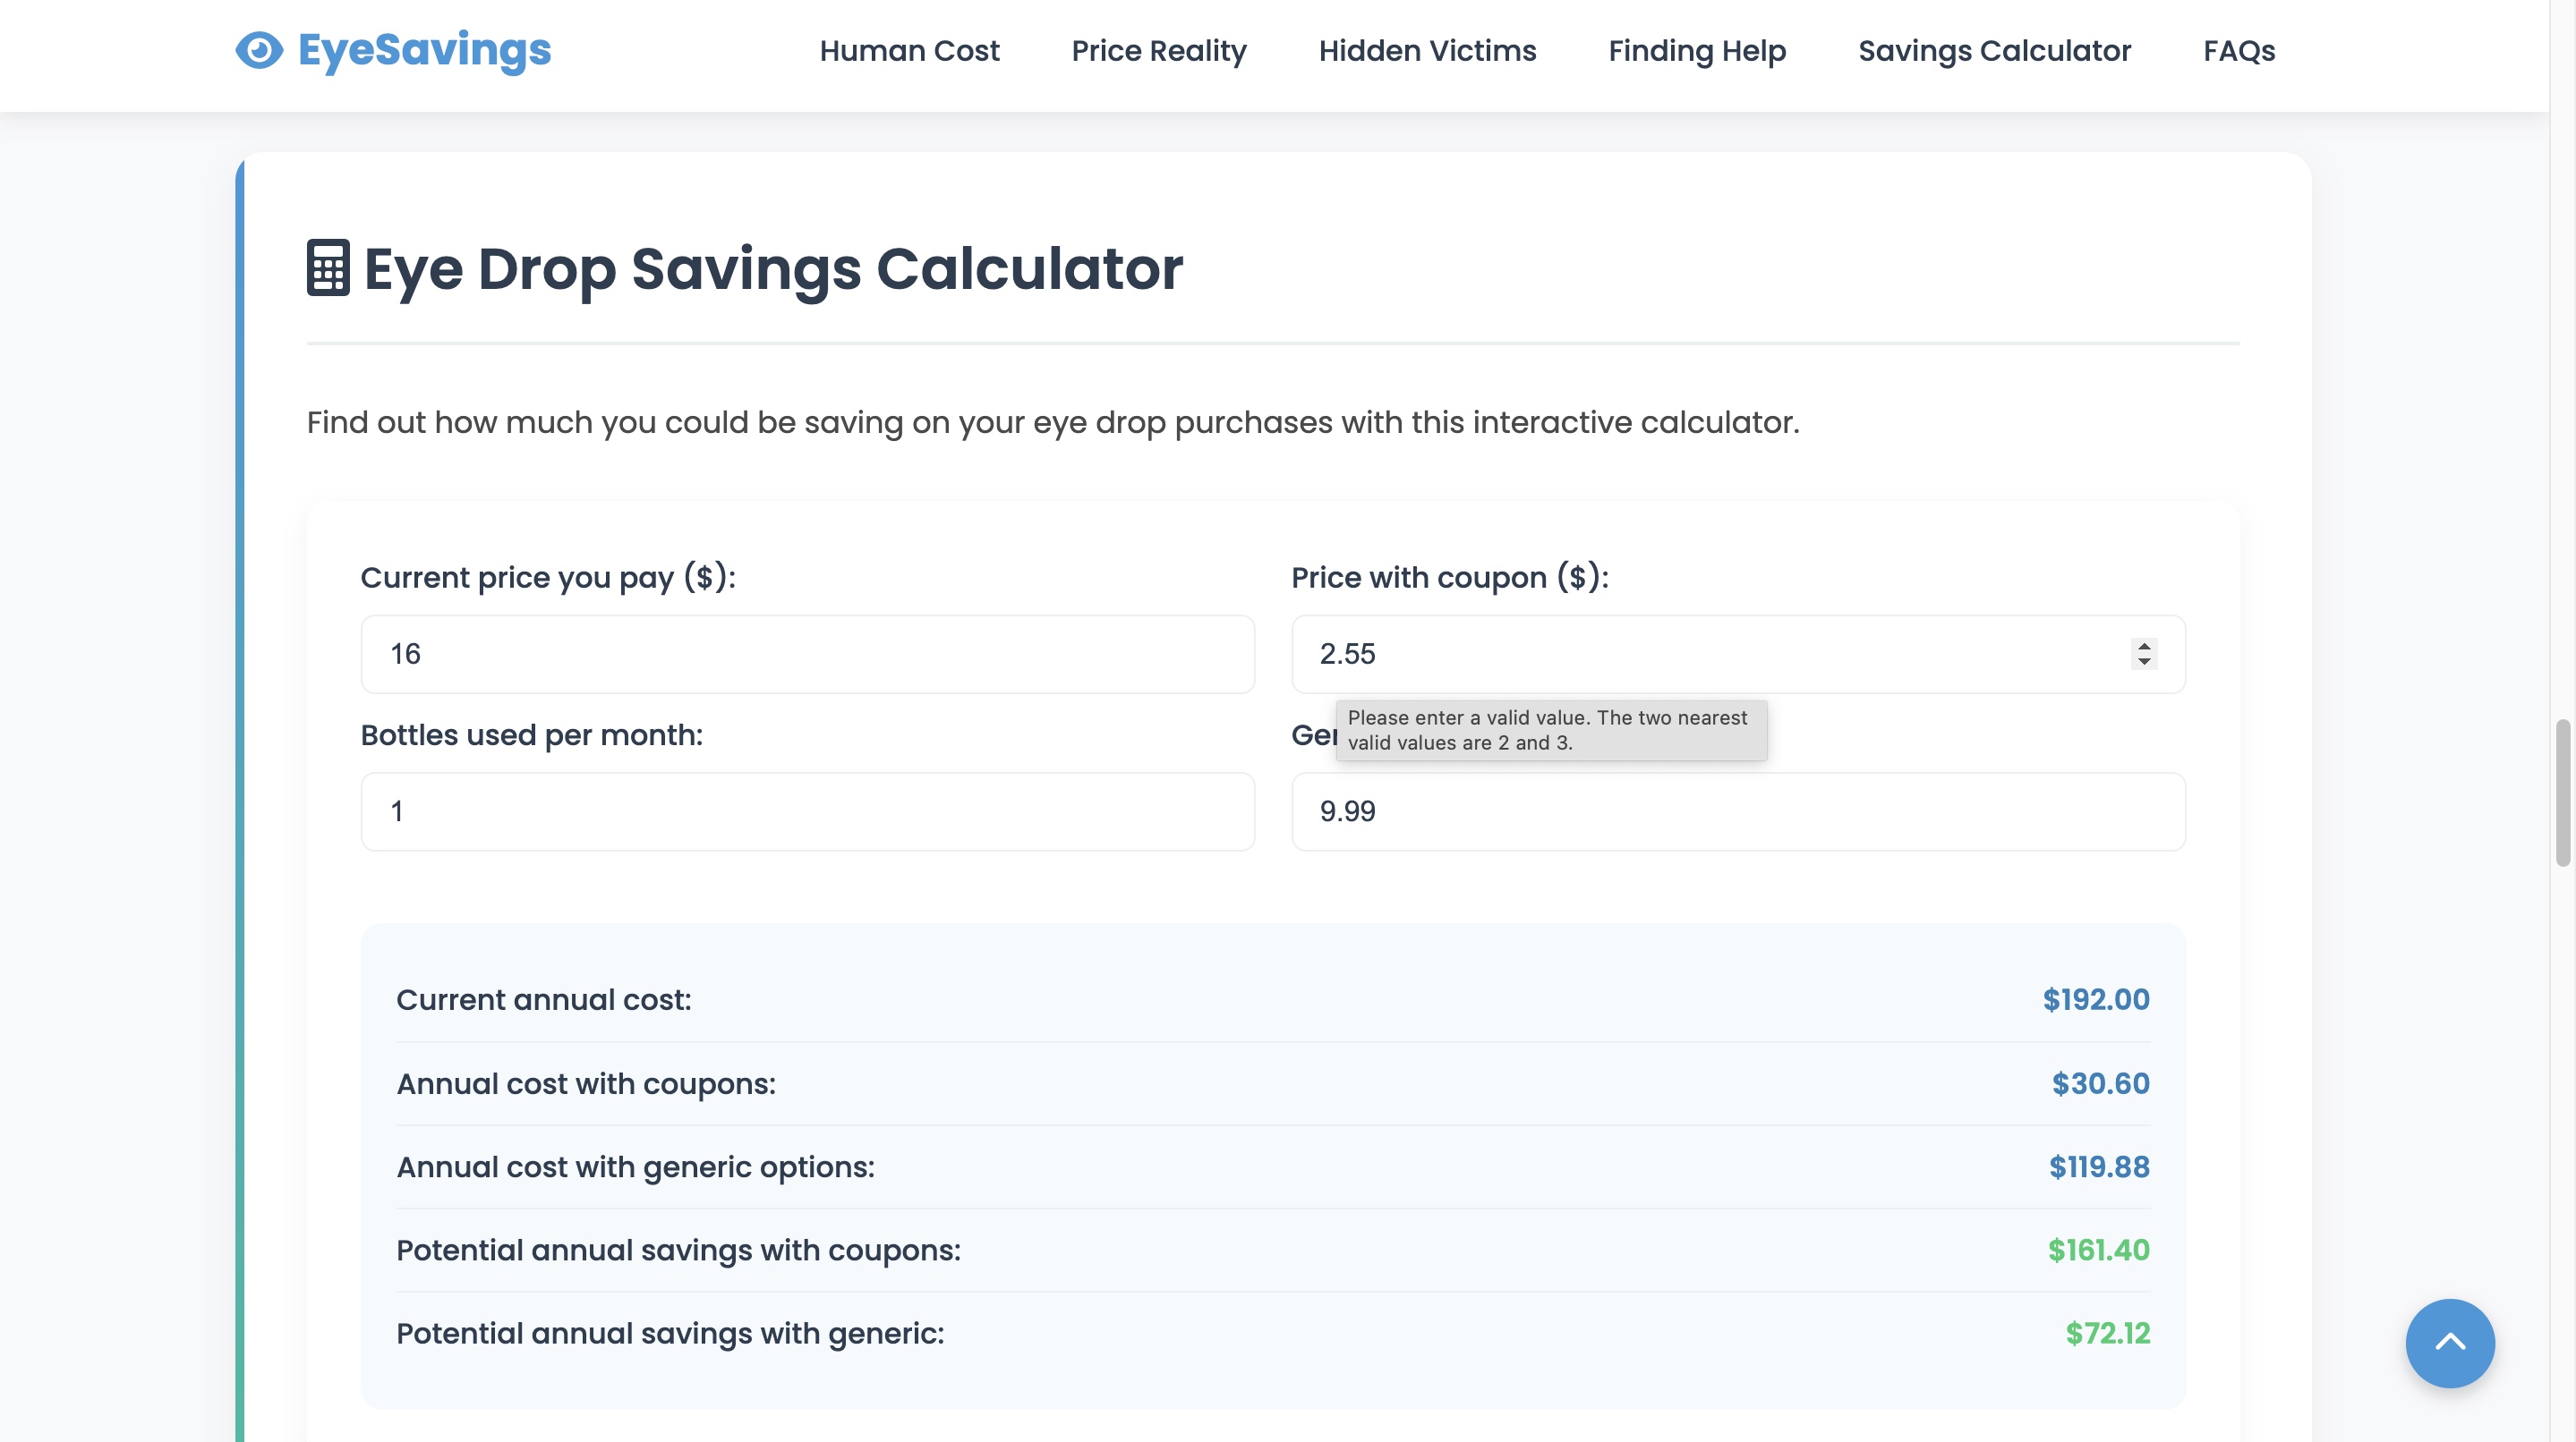The width and height of the screenshot is (2576, 1442).
Task: Click the validation tooltip message
Action: point(1550,731)
